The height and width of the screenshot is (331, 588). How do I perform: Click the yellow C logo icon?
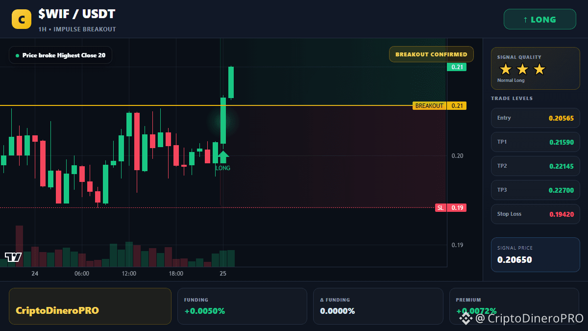point(22,19)
